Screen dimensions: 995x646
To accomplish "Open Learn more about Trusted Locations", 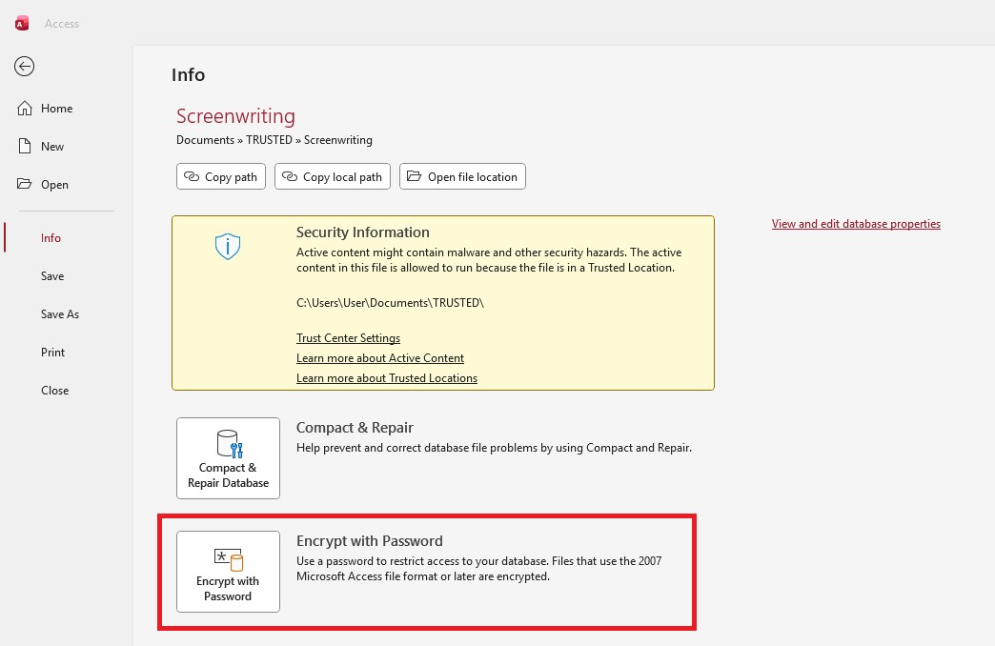I will coord(386,378).
